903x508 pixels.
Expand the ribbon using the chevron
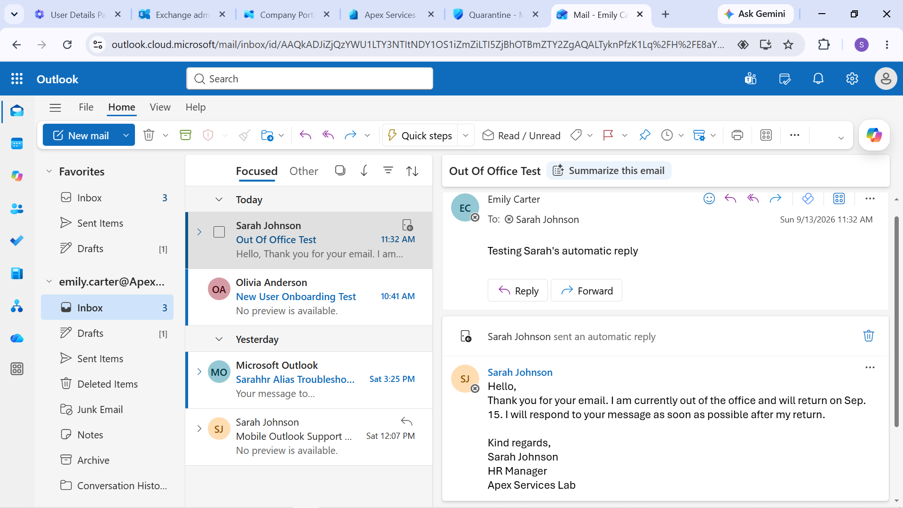841,137
